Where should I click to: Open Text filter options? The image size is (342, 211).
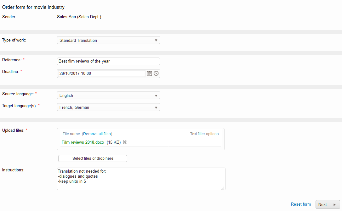(204, 134)
